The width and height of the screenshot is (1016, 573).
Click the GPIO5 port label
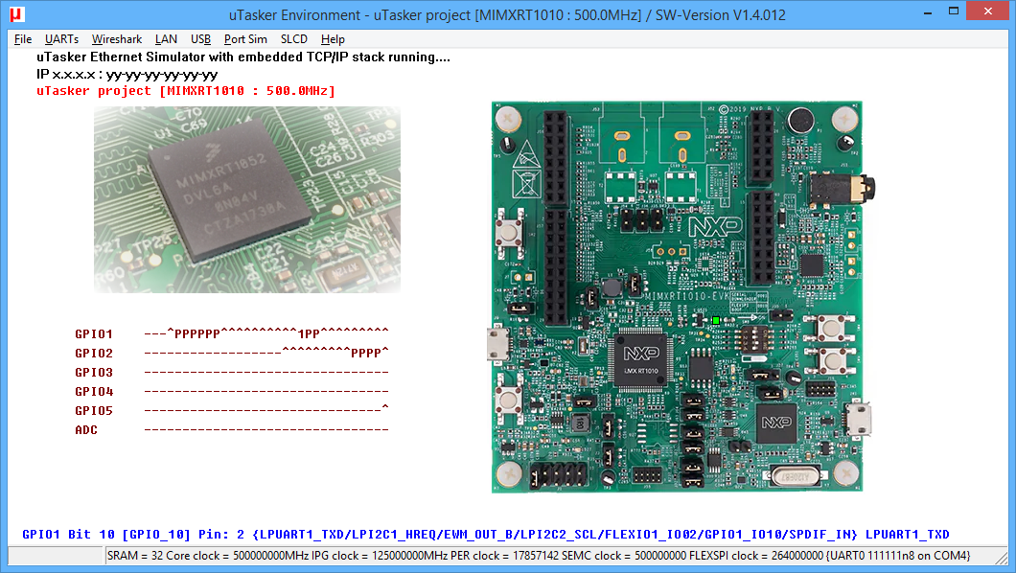tap(94, 410)
